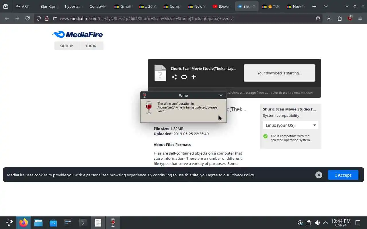Open the Firefox hamburger menu
The height and width of the screenshot is (229, 367).
360,18
